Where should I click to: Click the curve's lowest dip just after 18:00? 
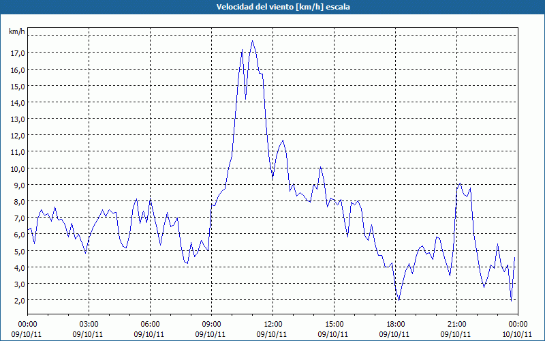tap(399, 300)
